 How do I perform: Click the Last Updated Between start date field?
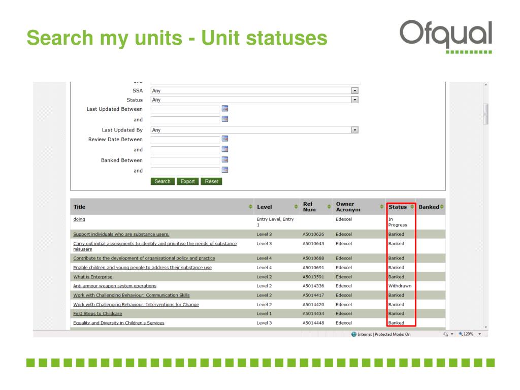(185, 109)
